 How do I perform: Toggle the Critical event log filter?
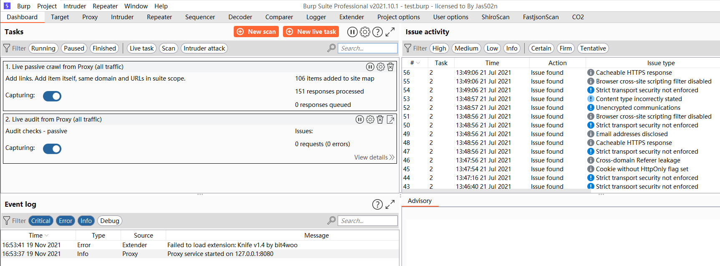coord(41,221)
